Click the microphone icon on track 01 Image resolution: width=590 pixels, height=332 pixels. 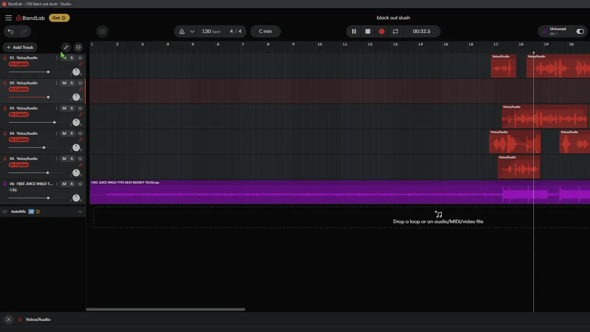5,58
